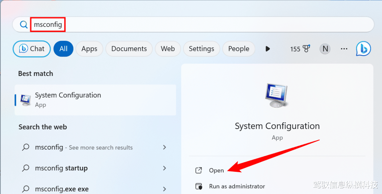Click System Configuration icon in Best match
Screen dimensions: 382x194
tap(25, 100)
